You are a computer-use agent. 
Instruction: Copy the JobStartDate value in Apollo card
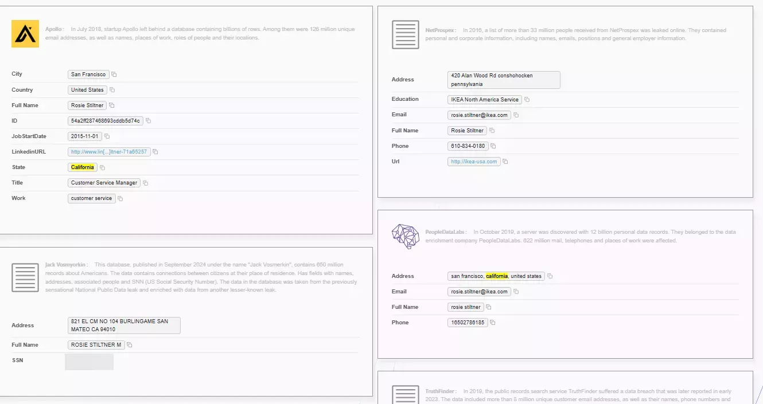[107, 136]
